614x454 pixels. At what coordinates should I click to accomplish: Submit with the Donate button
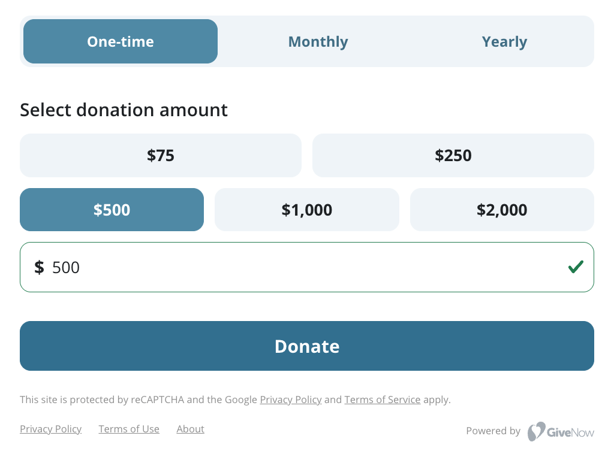click(307, 346)
